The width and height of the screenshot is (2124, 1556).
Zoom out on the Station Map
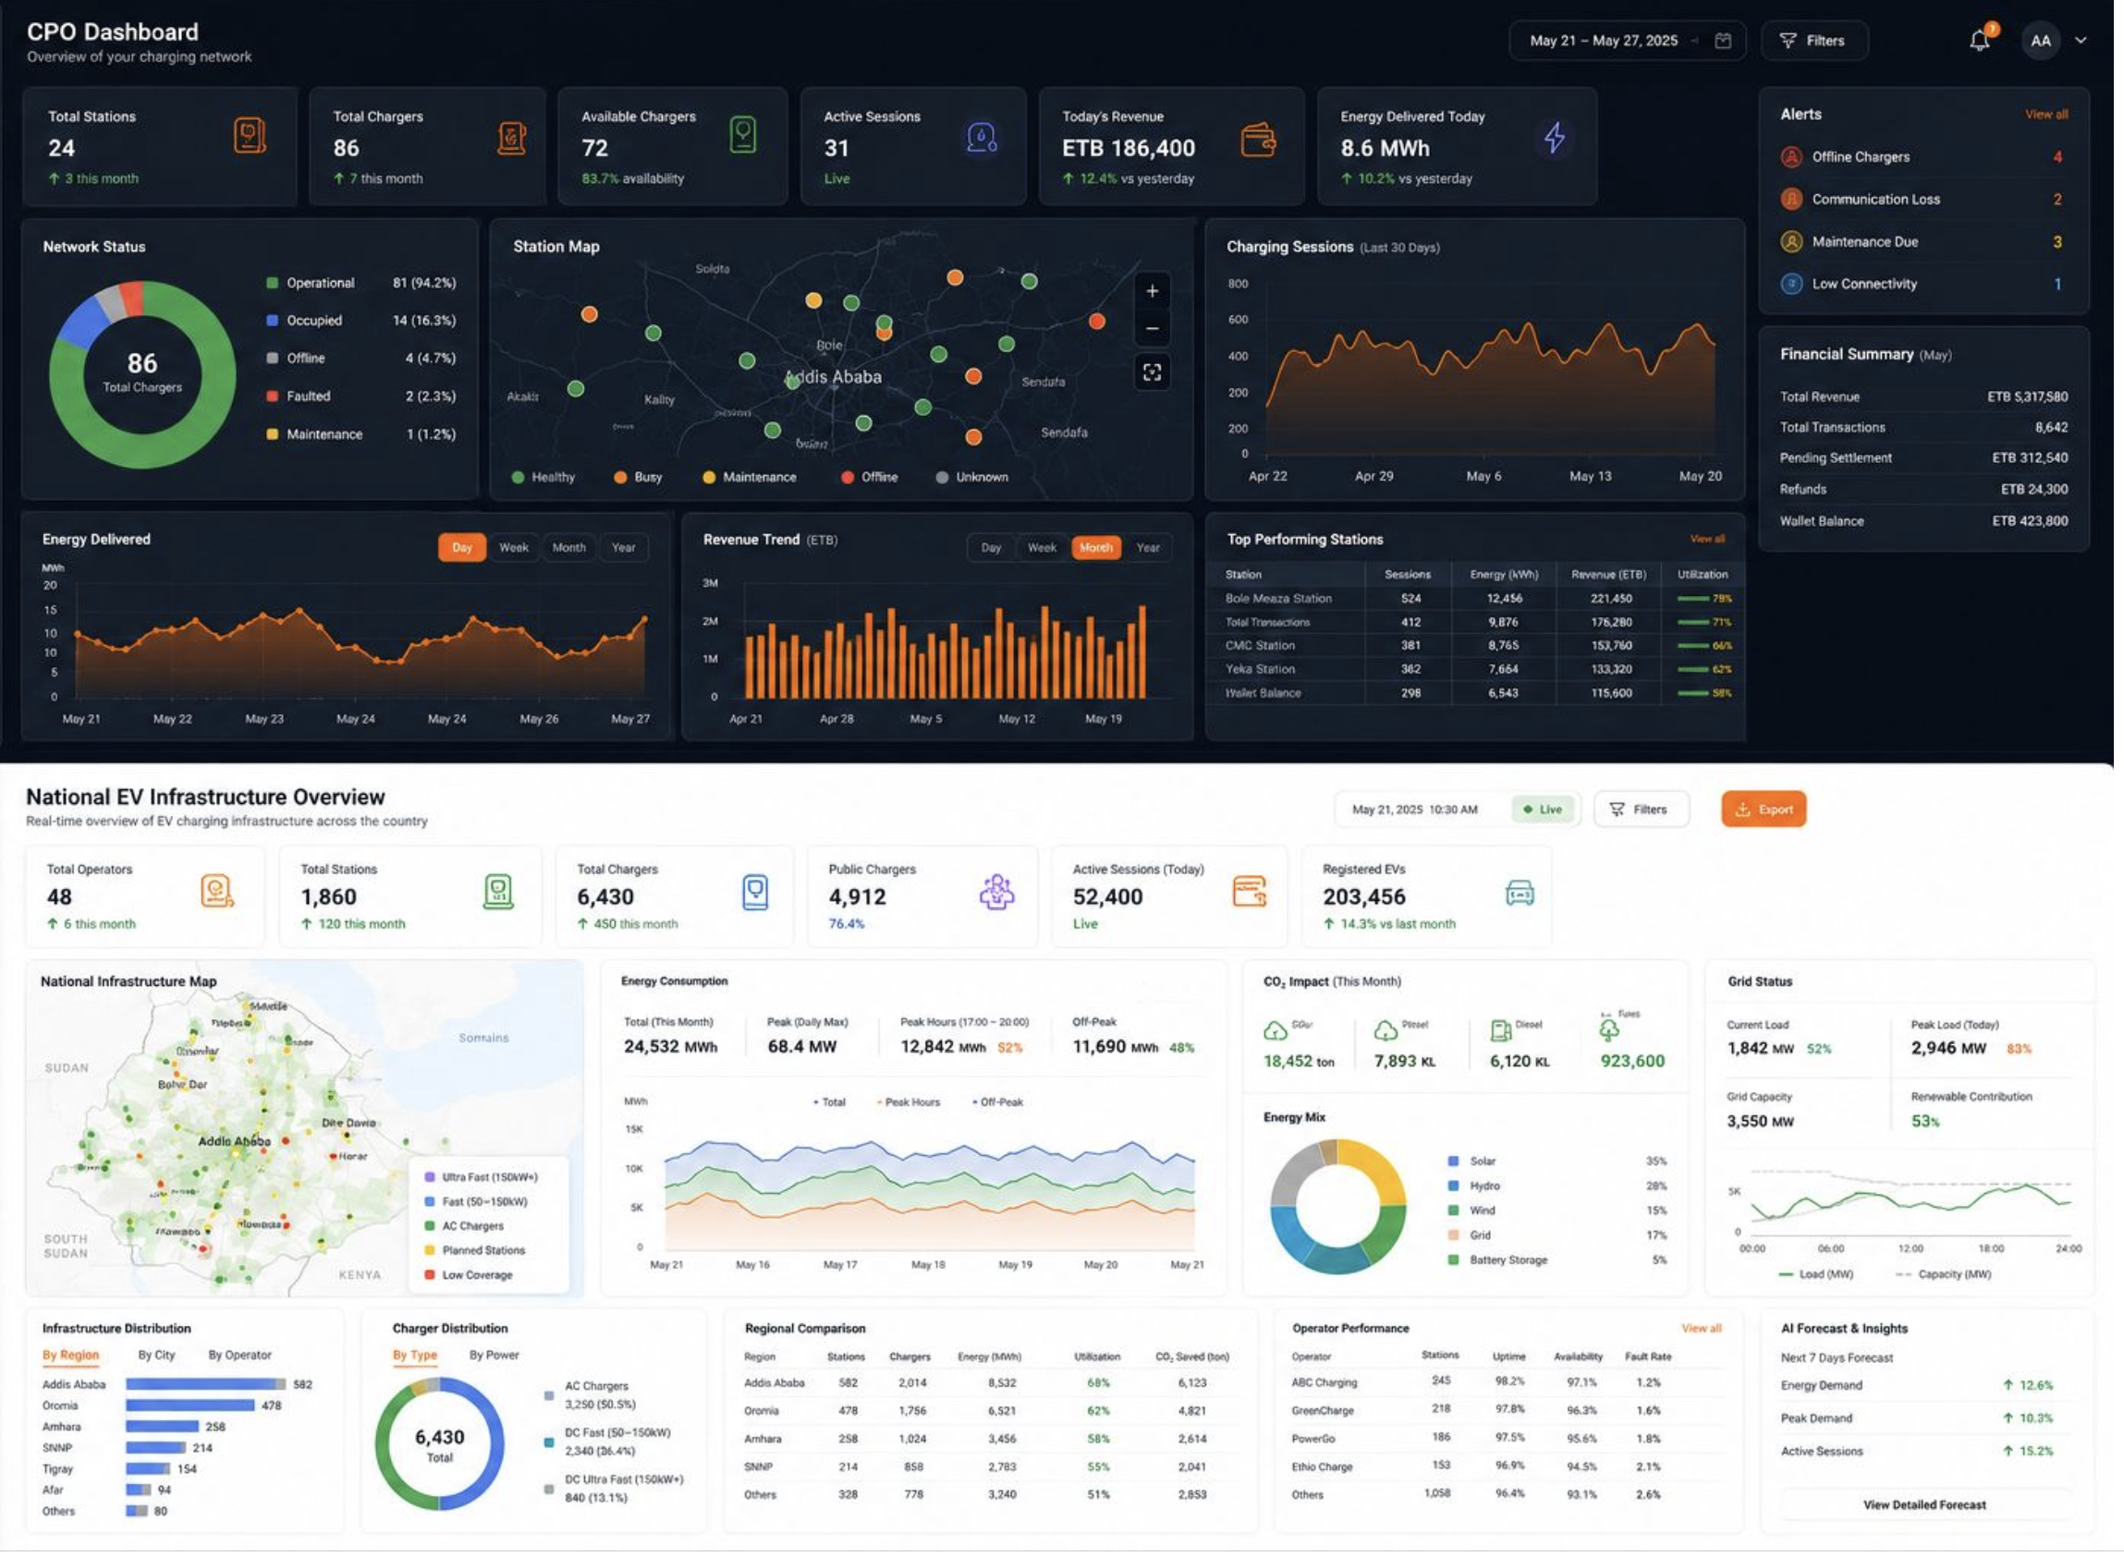point(1152,329)
